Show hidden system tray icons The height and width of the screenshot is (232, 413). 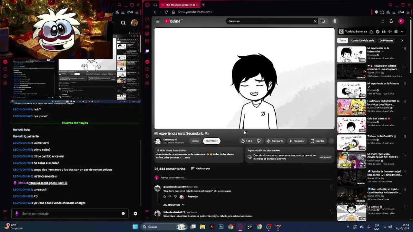348,227
